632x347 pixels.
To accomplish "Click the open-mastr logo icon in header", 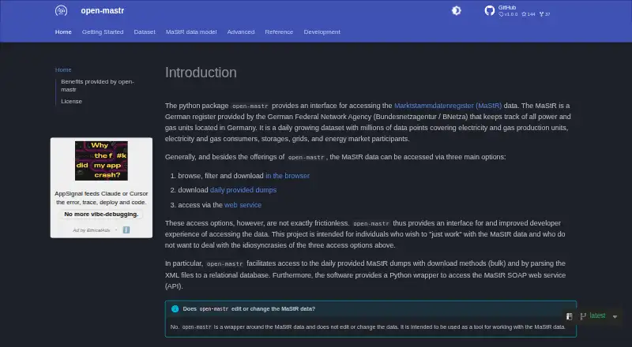I will click(x=62, y=10).
